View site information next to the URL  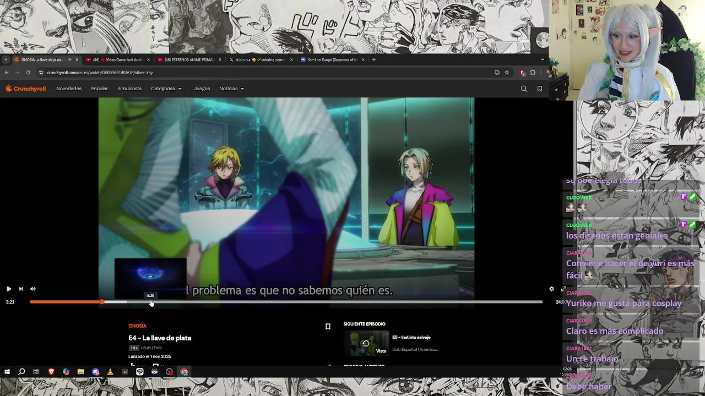tap(41, 73)
